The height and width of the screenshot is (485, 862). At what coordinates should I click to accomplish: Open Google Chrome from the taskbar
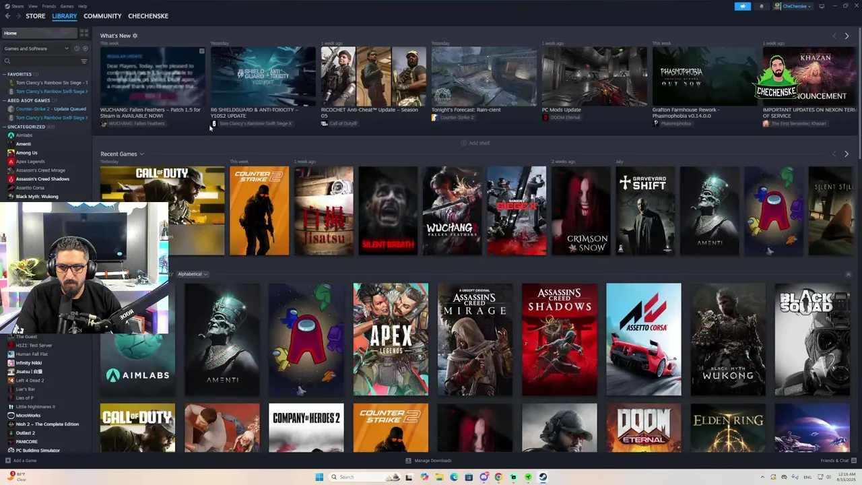point(498,477)
